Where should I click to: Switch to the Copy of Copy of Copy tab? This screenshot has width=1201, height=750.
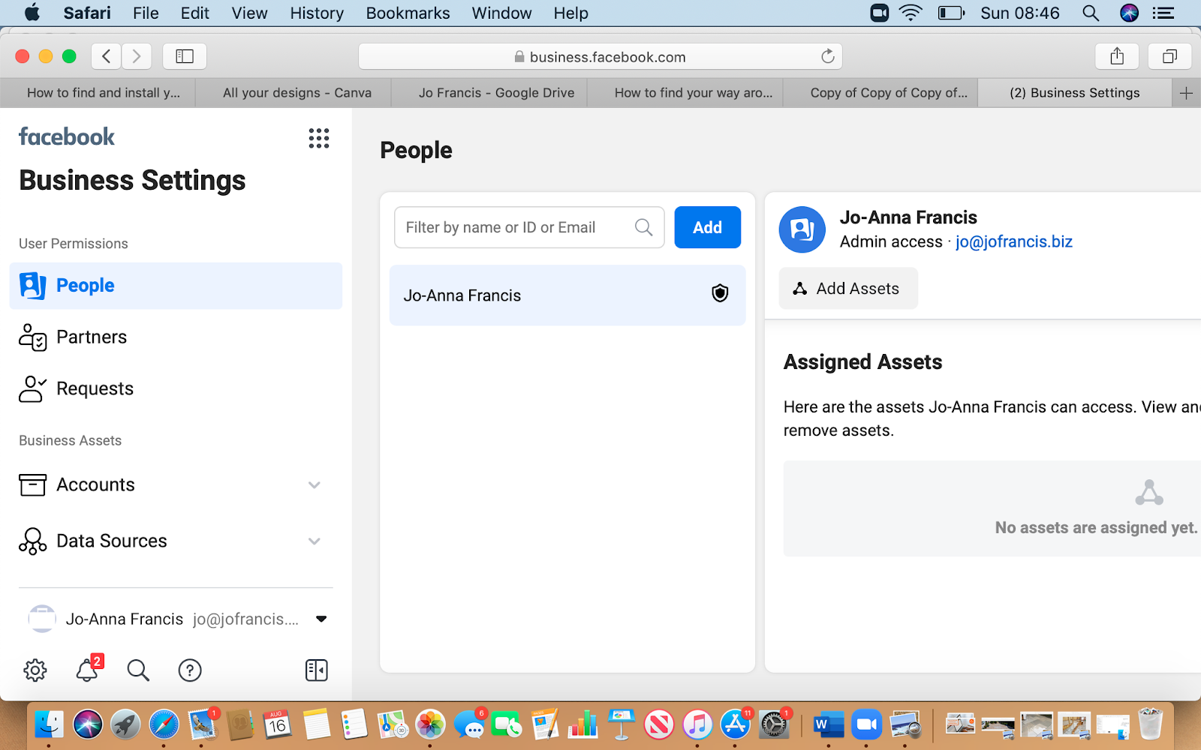click(x=881, y=93)
